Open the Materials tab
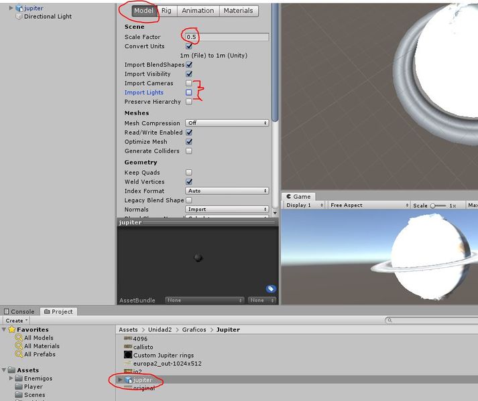Screen dimensions: 478x401 (x=239, y=11)
